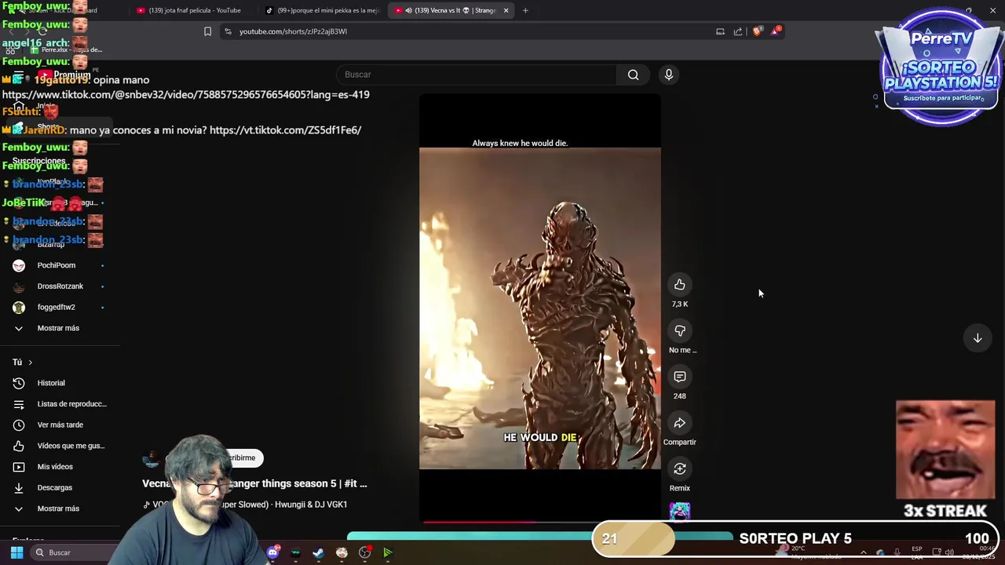Go to next short with down arrow
1005x565 pixels.
978,338
